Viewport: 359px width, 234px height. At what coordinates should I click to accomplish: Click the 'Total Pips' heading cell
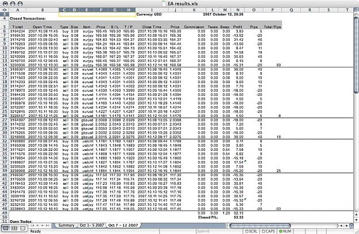click(272, 27)
